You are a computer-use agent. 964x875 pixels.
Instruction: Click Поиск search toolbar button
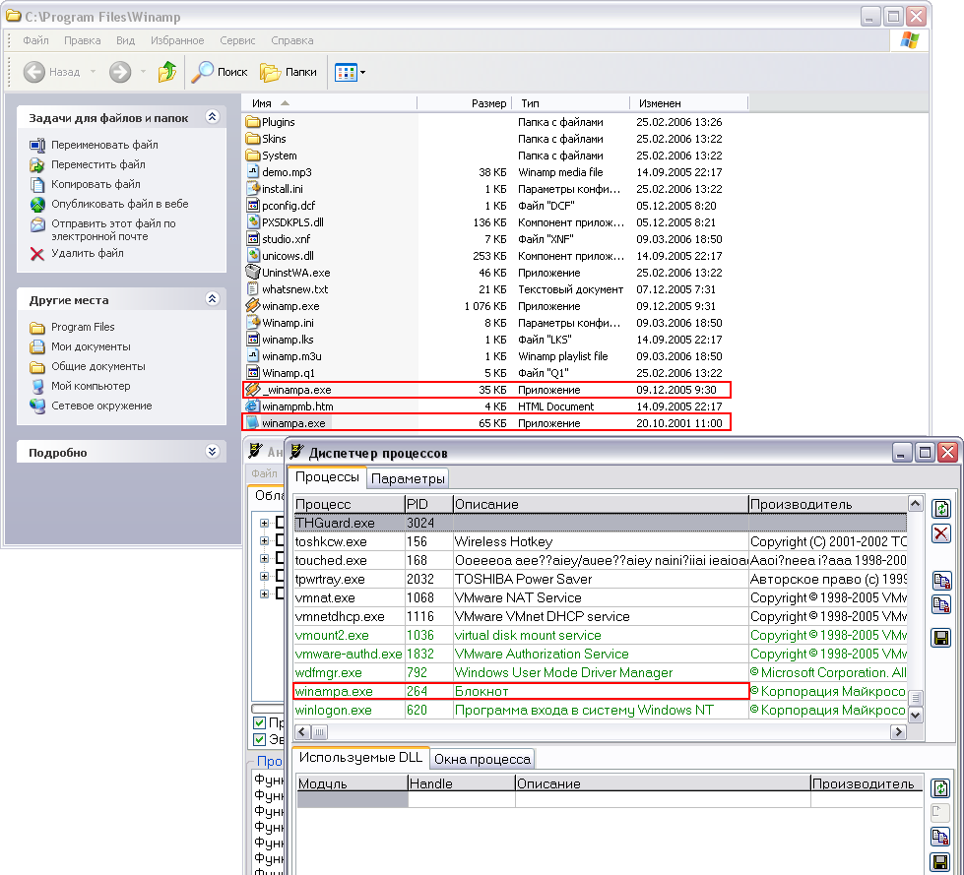click(220, 72)
